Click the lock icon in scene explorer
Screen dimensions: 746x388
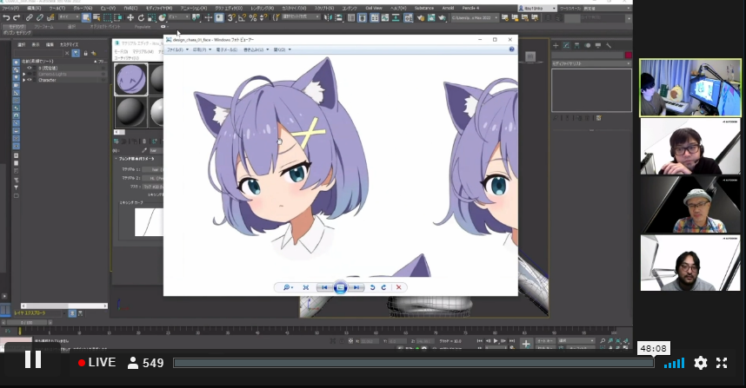click(x=85, y=53)
